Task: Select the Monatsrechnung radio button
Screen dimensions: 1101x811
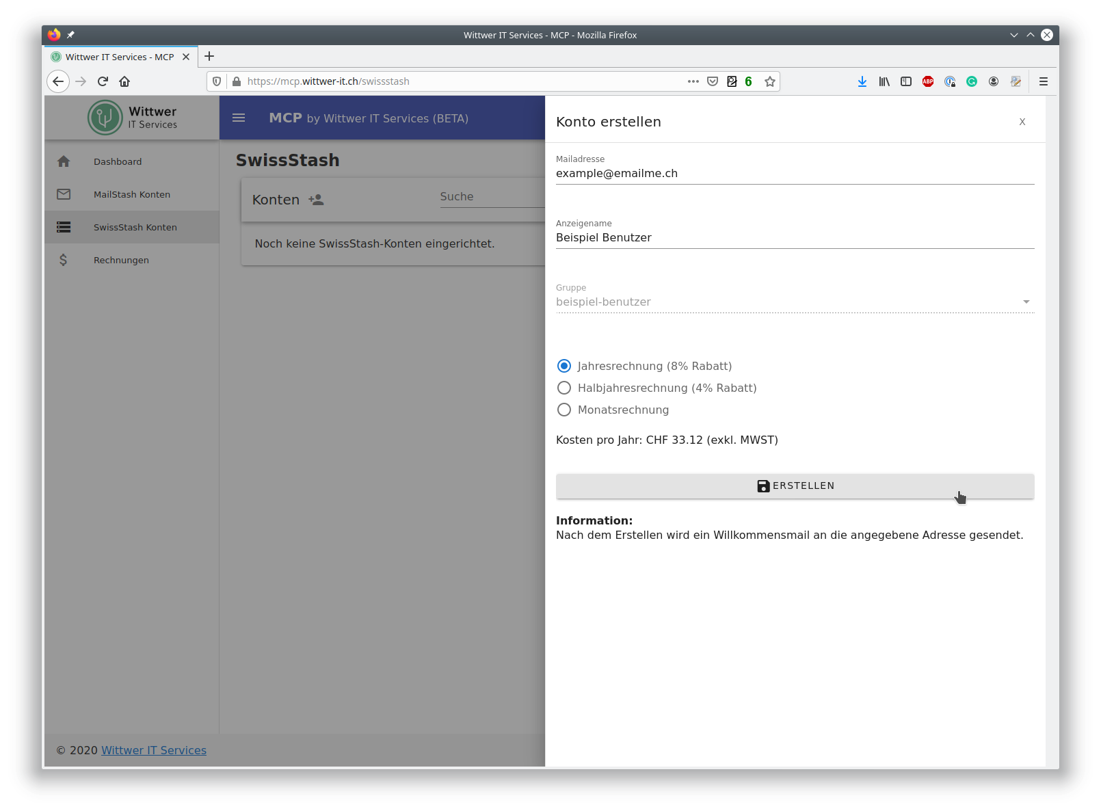Action: pyautogui.click(x=564, y=410)
